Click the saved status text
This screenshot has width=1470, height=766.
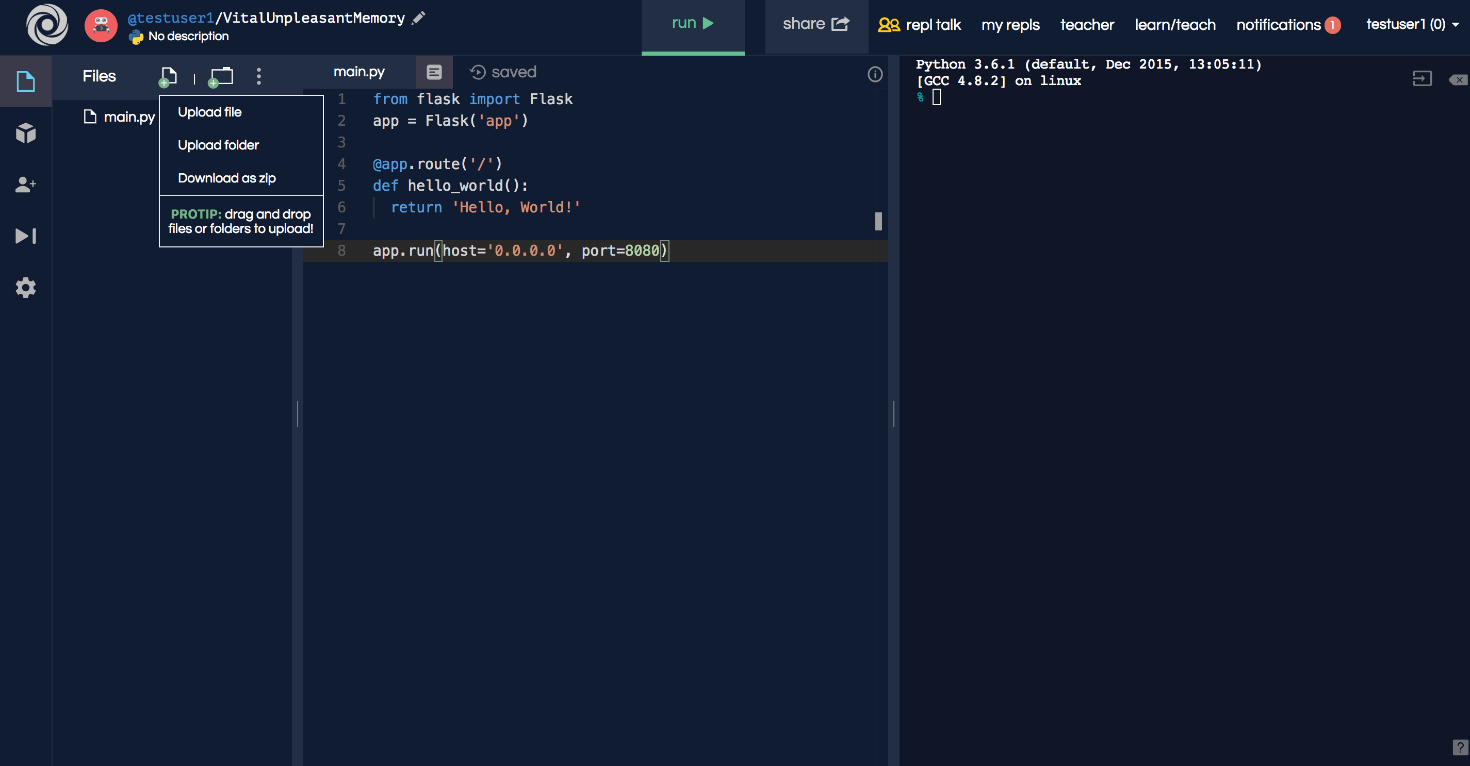tap(514, 72)
